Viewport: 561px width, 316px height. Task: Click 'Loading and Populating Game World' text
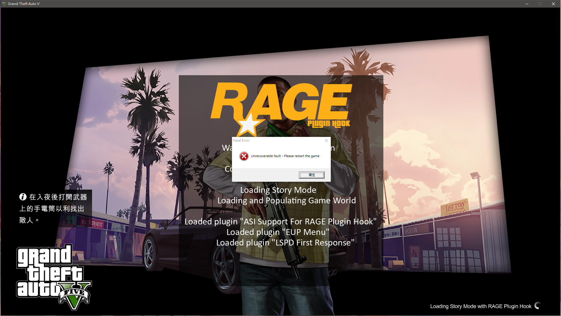coord(286,200)
